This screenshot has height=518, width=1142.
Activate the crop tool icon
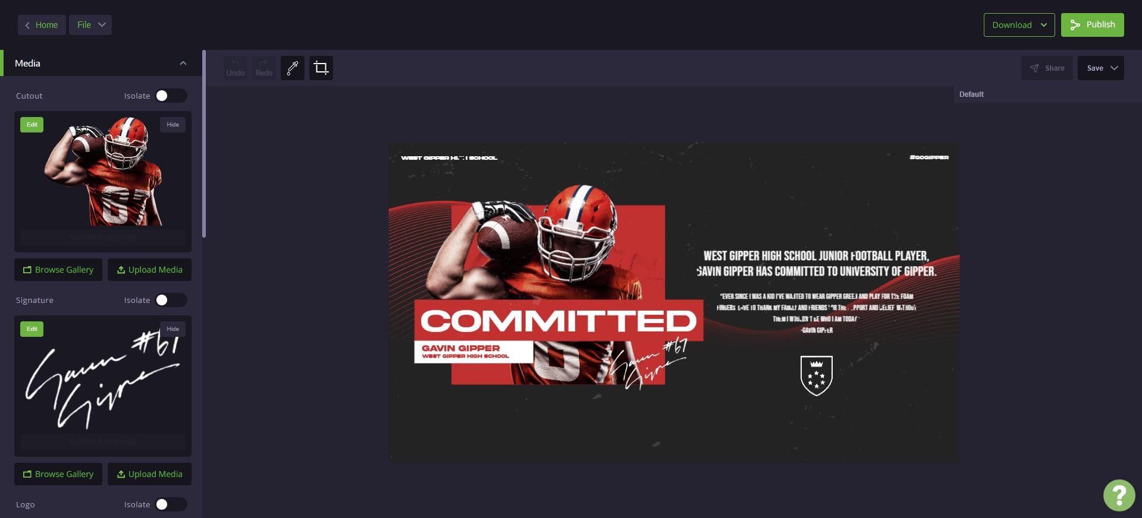(x=321, y=68)
